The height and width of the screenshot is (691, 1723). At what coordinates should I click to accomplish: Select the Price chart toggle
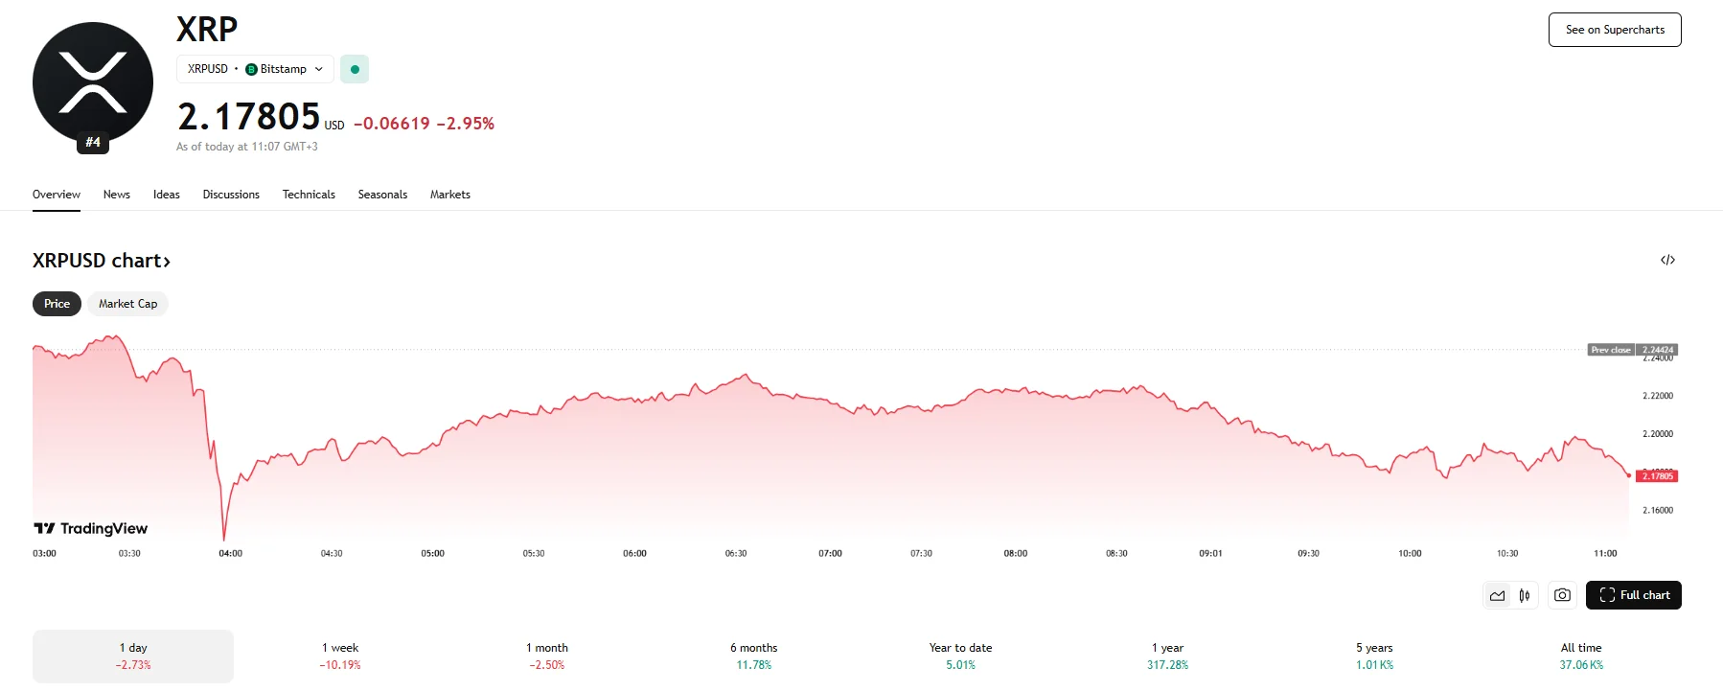[x=57, y=304]
